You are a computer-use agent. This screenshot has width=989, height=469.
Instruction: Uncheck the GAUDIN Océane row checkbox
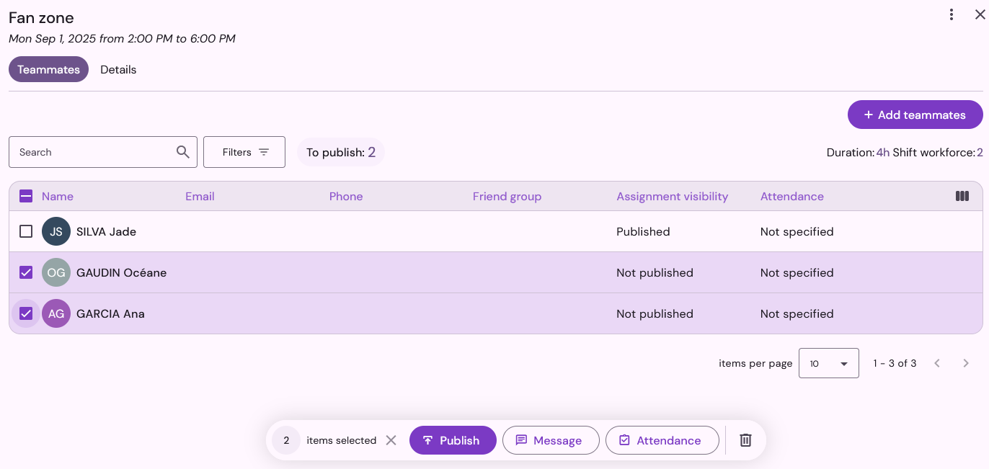coord(26,272)
